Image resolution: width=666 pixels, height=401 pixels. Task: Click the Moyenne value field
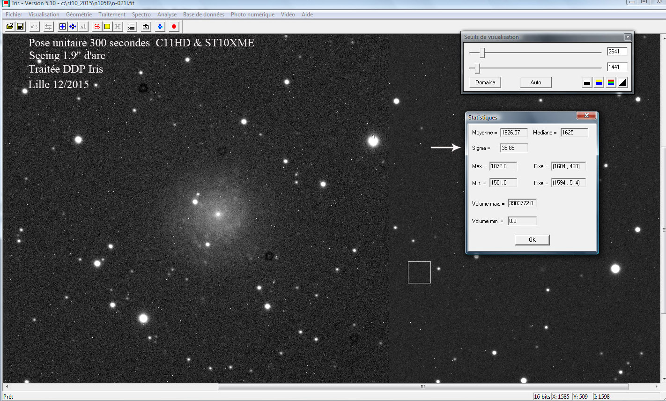(x=514, y=133)
